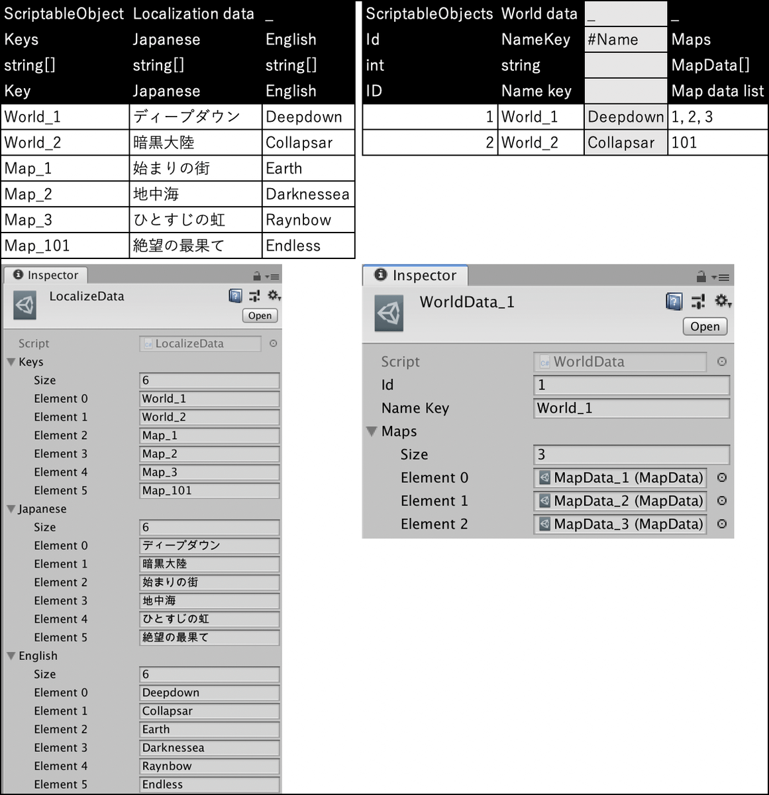The width and height of the screenshot is (769, 795).
Task: Collapse the English array foldout
Action: pyautogui.click(x=11, y=656)
